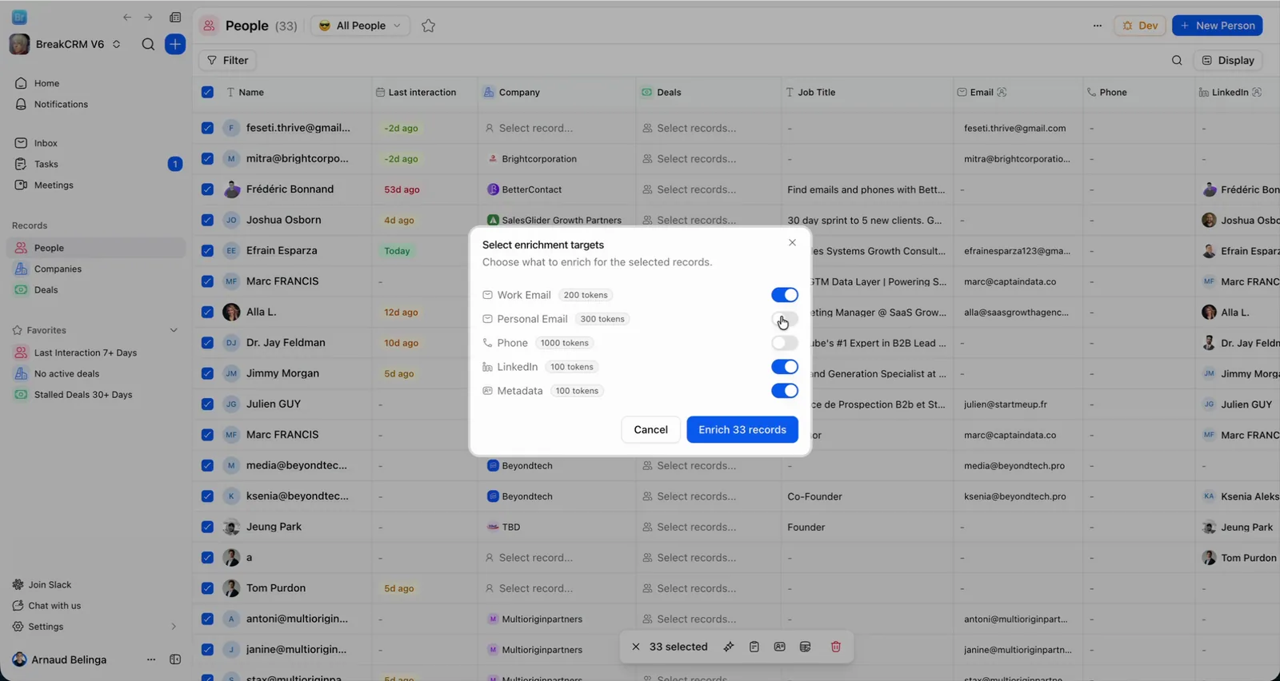Image resolution: width=1280 pixels, height=681 pixels.
Task: Open the BreakCRM V6 workspace switcher
Action: tap(66, 45)
